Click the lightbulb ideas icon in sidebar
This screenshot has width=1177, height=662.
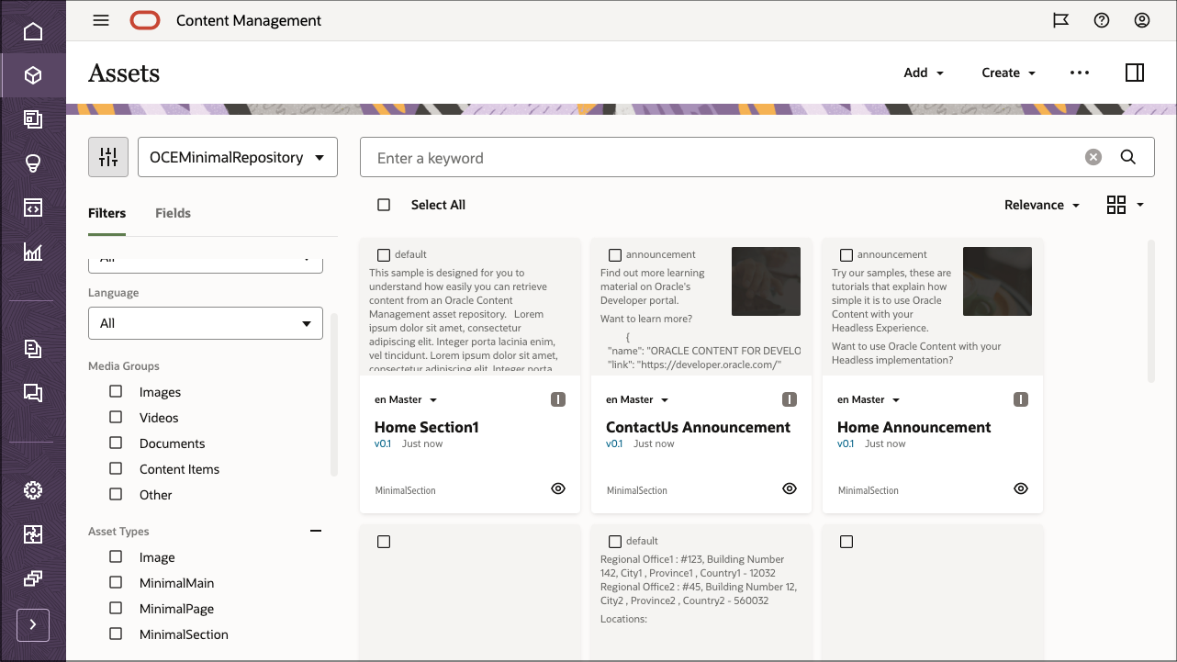point(33,163)
